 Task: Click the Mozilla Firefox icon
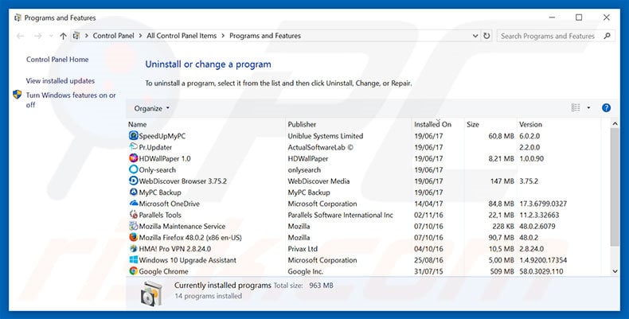(x=134, y=237)
